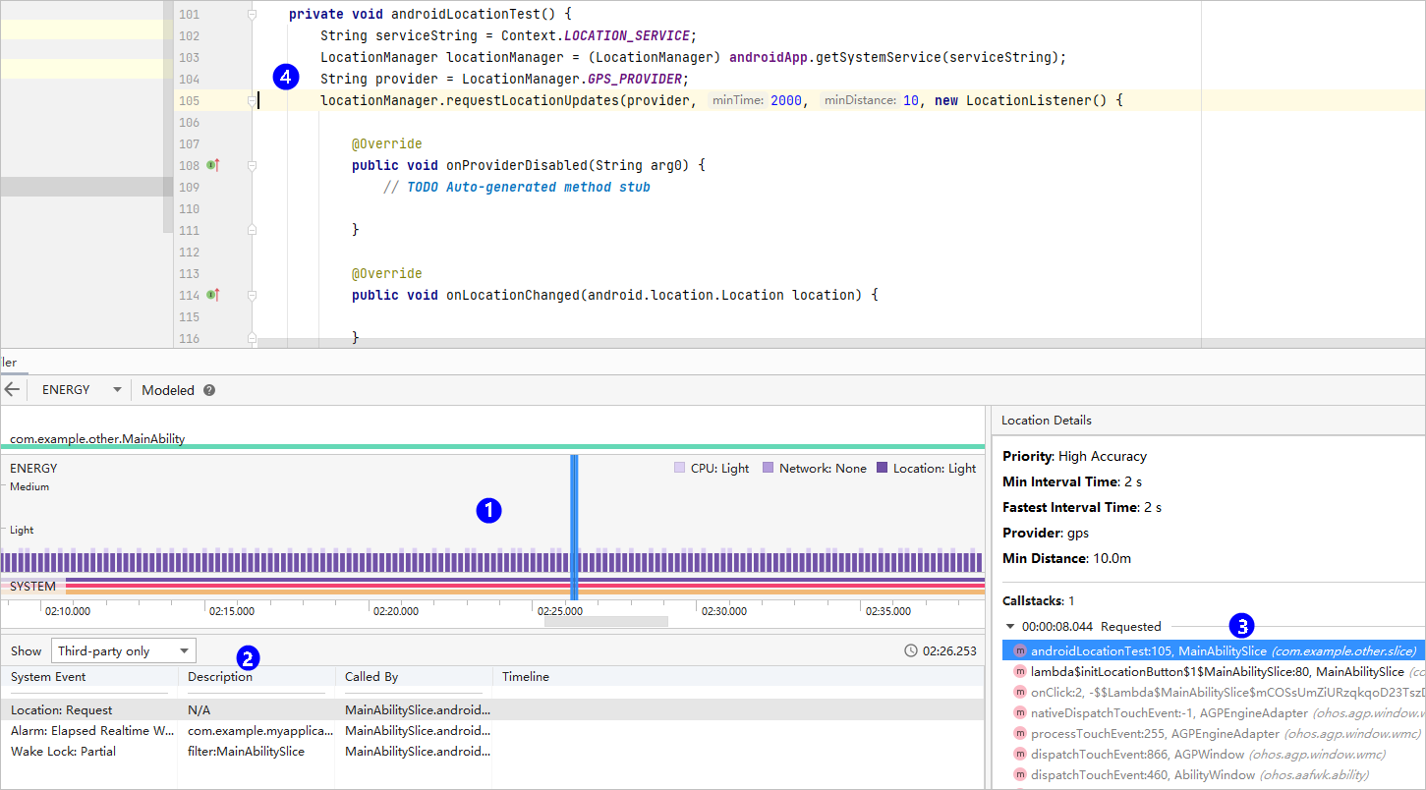
Task: Open the Show 'Third-party only' filter dropdown
Action: (123, 650)
